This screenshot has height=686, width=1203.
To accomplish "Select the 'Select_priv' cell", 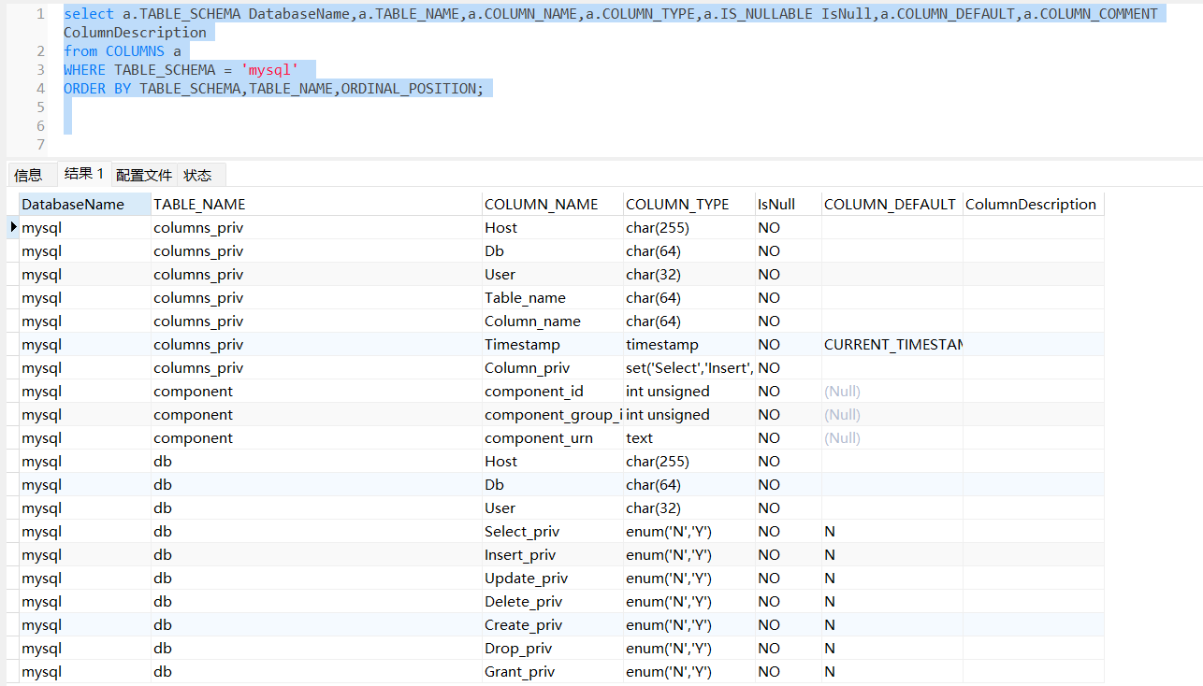I will coord(553,531).
